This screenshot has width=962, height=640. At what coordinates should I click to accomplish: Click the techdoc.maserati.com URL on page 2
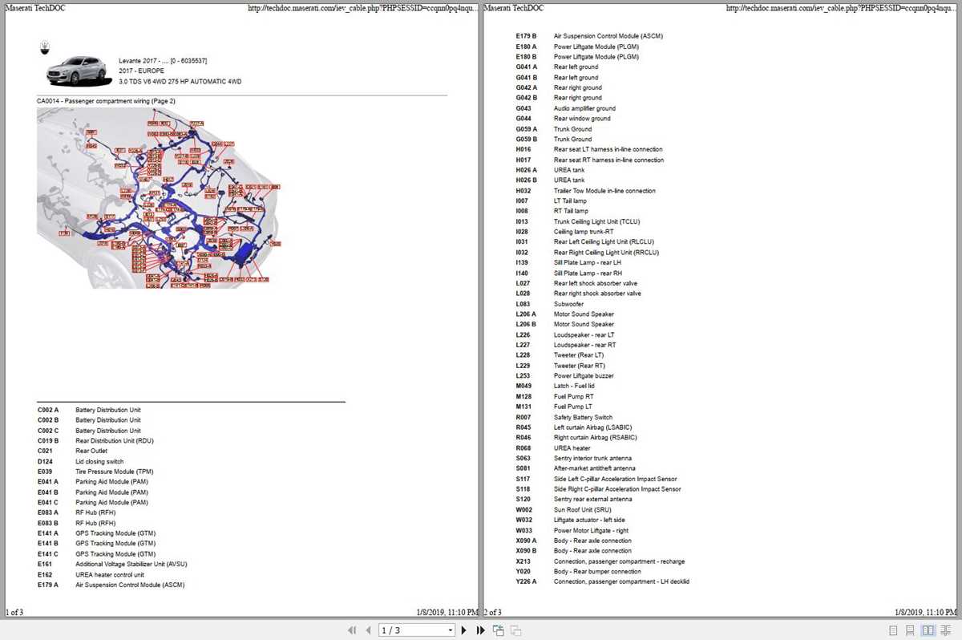coord(840,8)
